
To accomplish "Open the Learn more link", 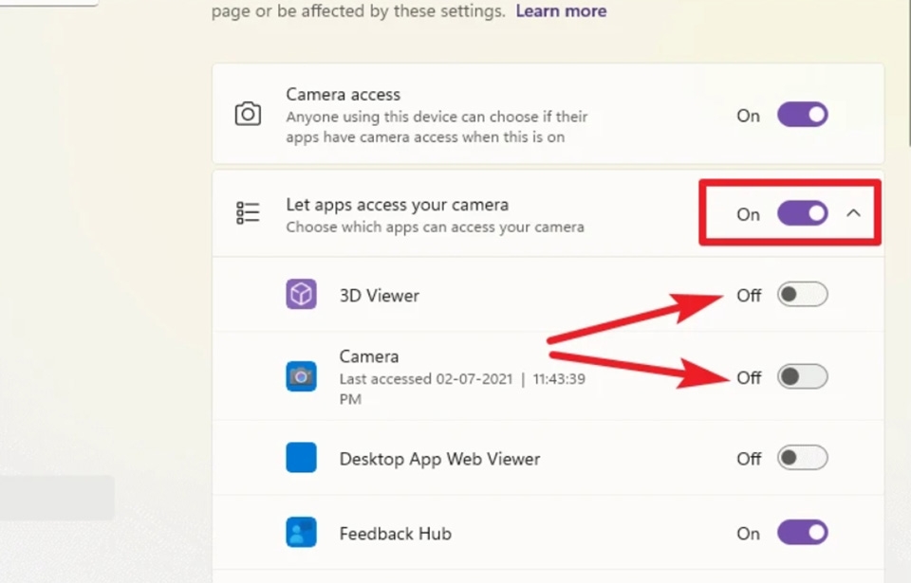I will coord(561,11).
